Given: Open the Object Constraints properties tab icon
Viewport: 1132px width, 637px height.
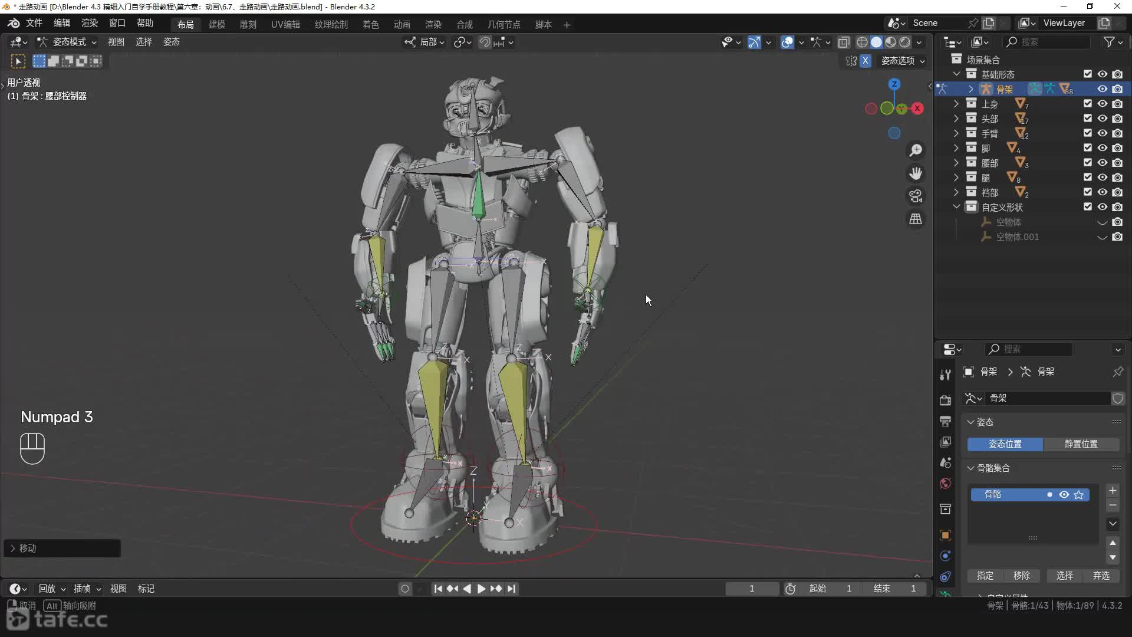Looking at the screenshot, I should [945, 576].
